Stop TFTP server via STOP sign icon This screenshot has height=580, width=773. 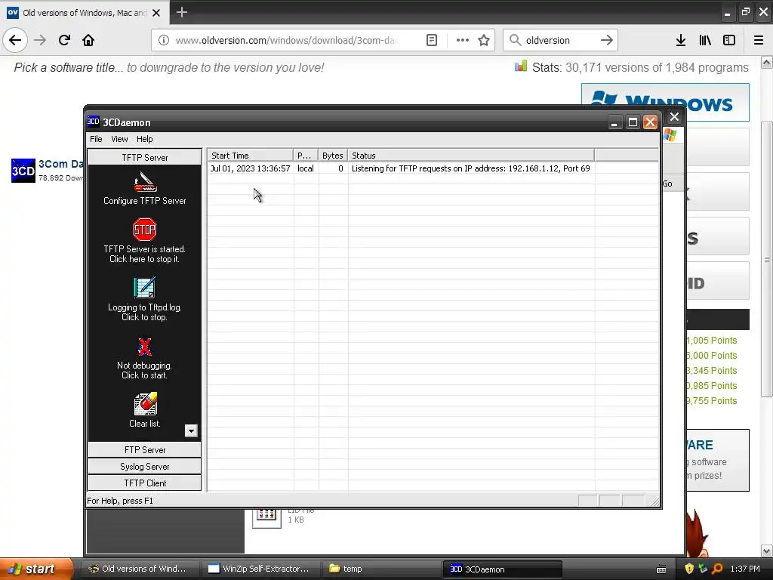click(144, 230)
